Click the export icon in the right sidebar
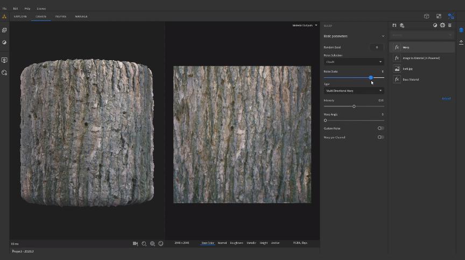Screen dimensions: 465x260 pos(461,42)
